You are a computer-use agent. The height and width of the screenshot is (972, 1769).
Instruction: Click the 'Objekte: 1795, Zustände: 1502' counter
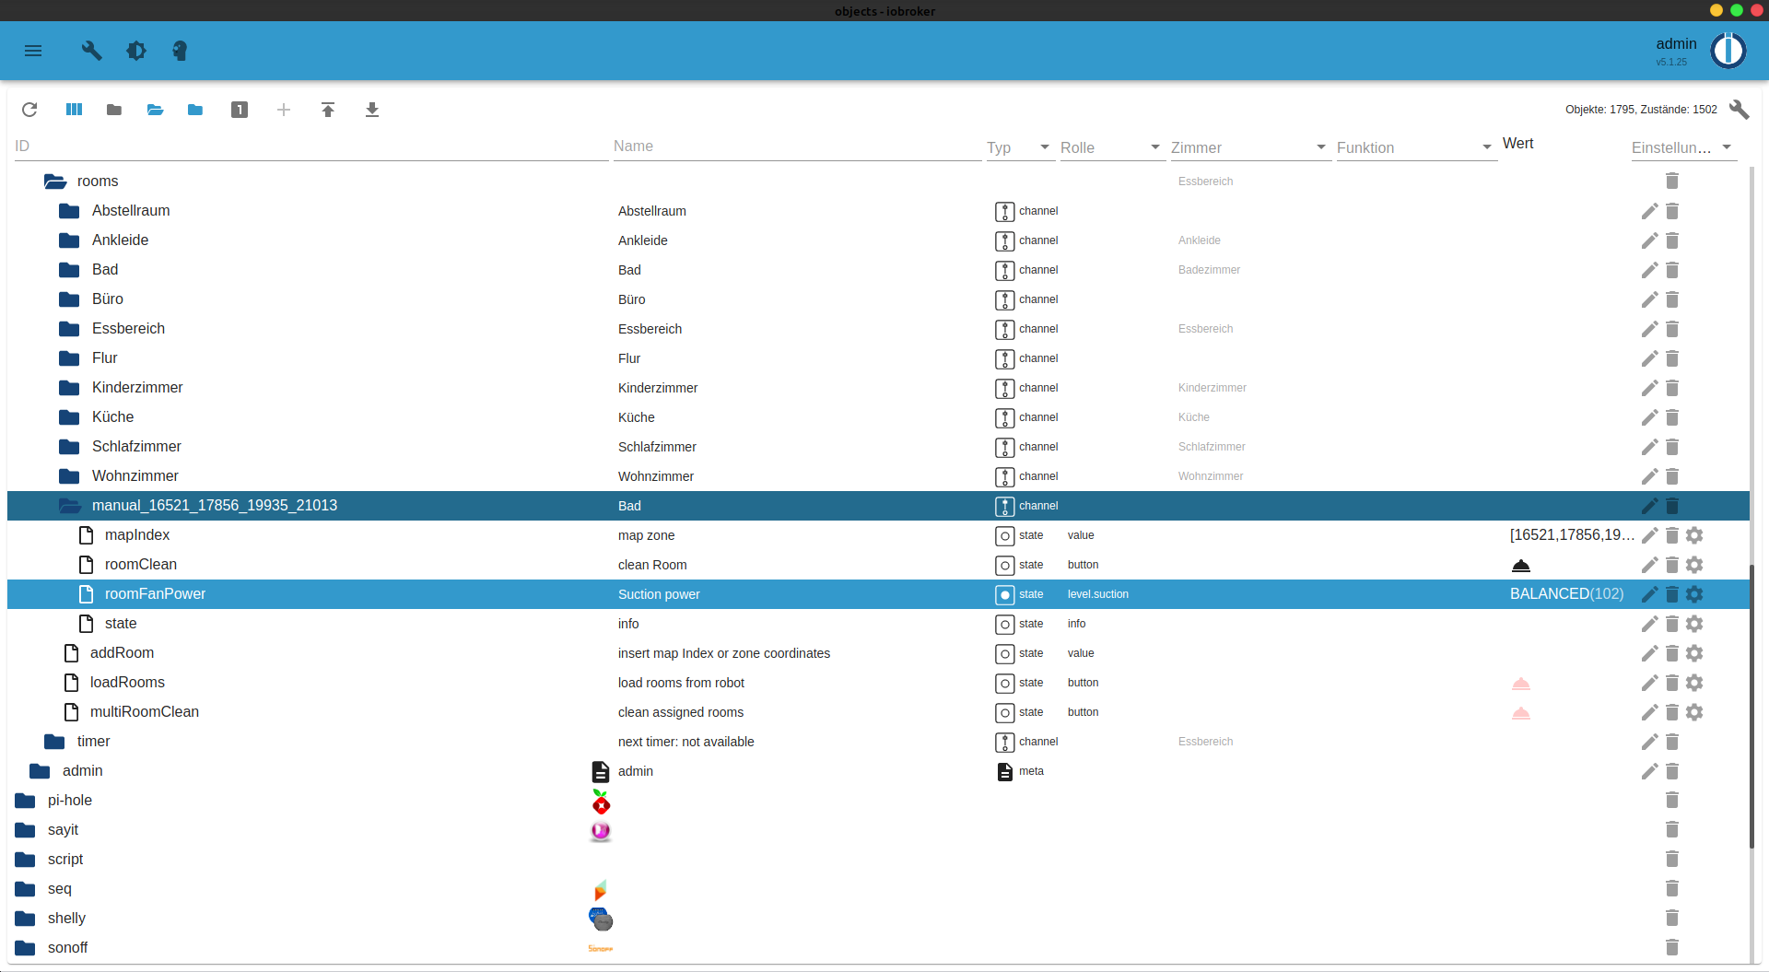pyautogui.click(x=1641, y=110)
